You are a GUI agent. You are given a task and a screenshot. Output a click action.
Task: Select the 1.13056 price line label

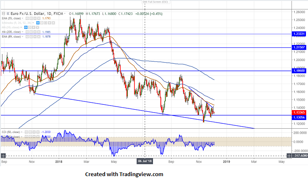click(299, 117)
